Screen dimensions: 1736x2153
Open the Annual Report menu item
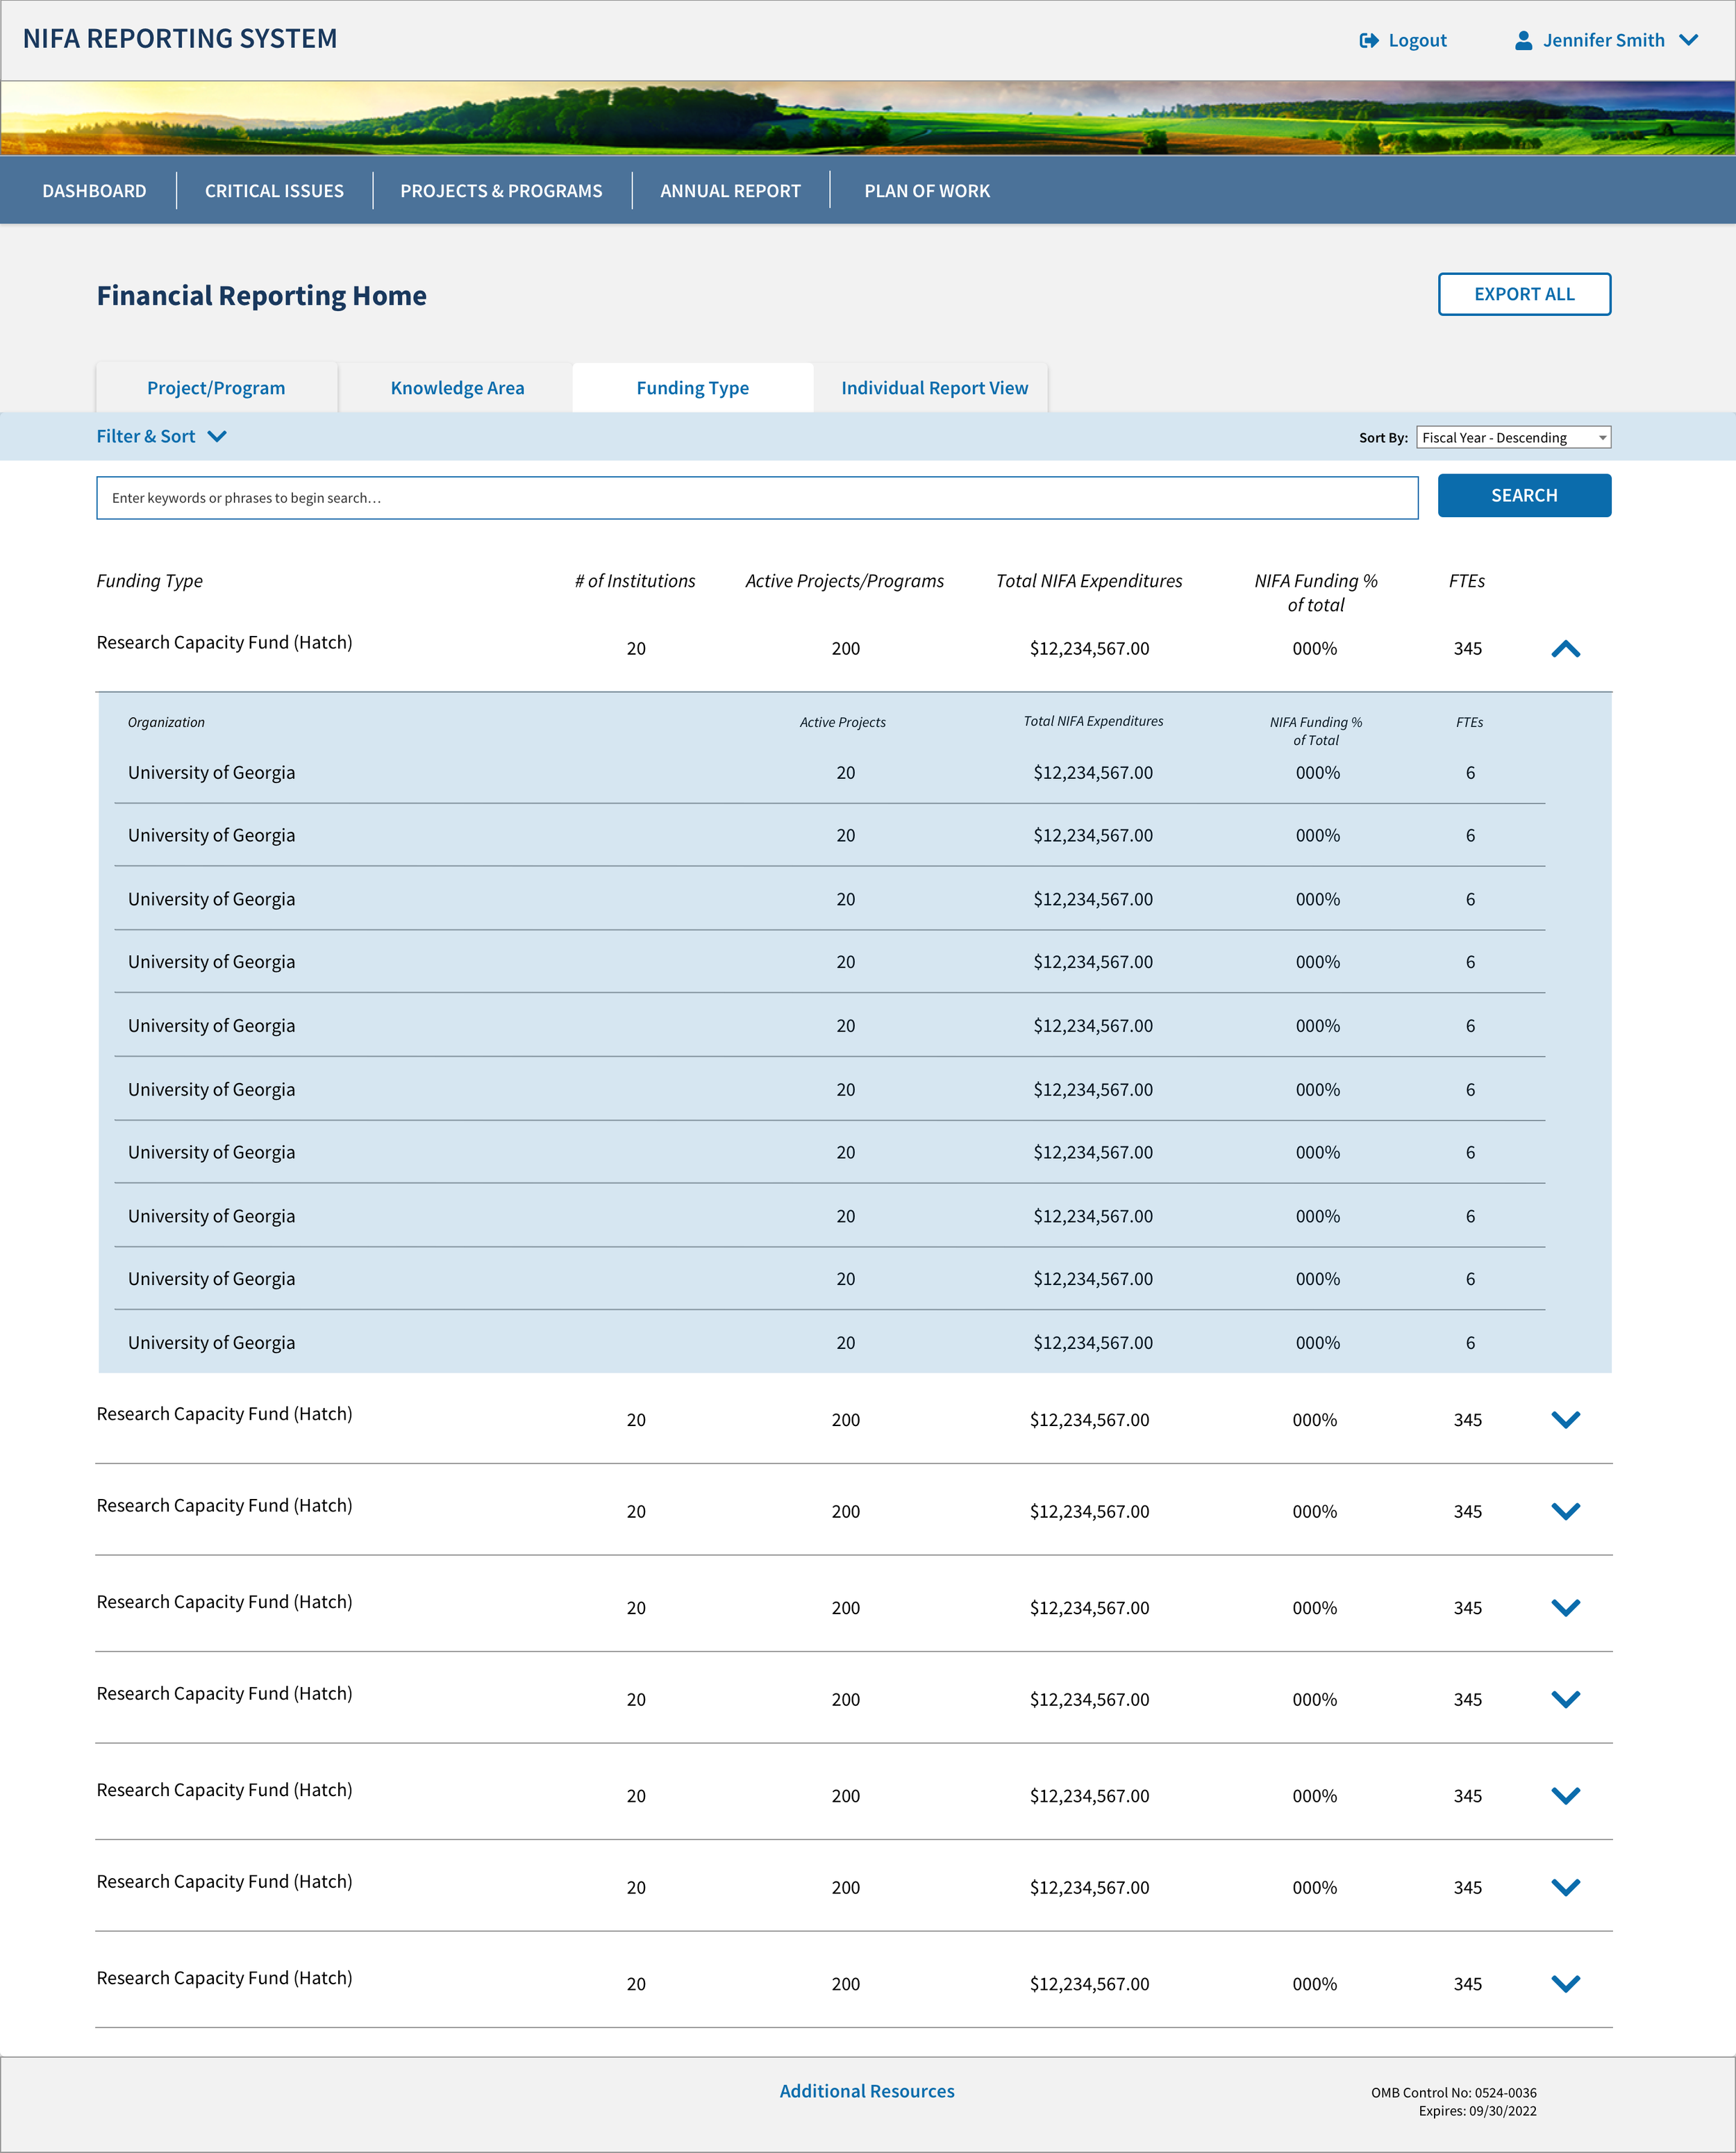[730, 191]
